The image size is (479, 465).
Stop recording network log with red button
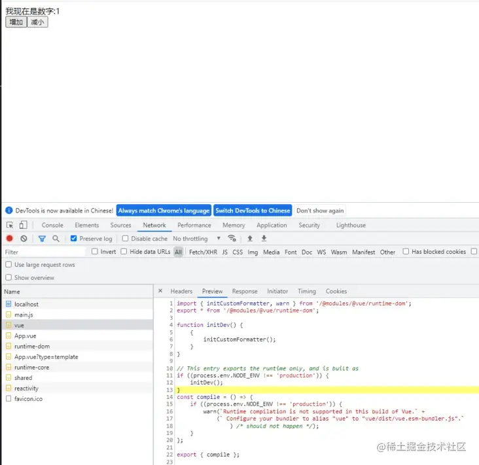pyautogui.click(x=9, y=239)
